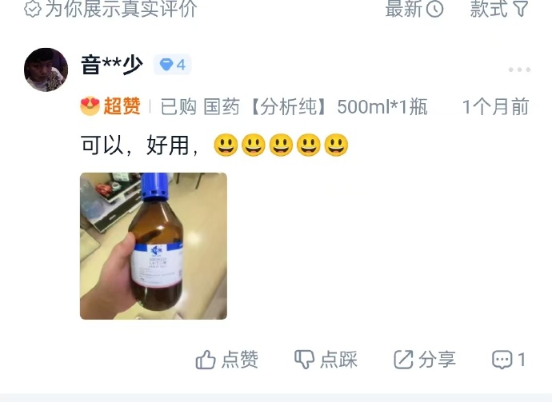The image size is (552, 402).
Task: Tap the heart-eyes 超赞 emoji icon
Action: coord(90,105)
